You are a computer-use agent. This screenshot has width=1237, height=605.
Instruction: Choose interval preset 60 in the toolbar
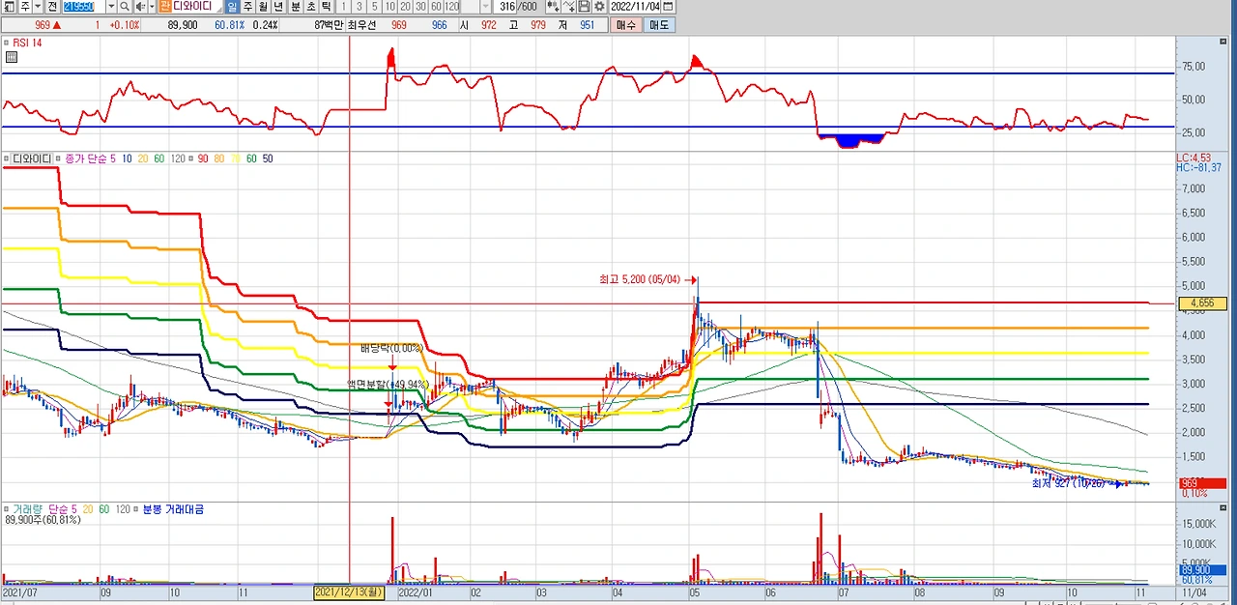tap(436, 7)
